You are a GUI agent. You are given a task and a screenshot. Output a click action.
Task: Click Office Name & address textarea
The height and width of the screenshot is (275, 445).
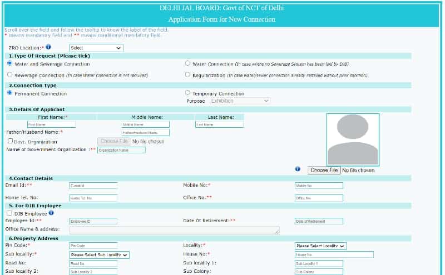[x=175, y=230]
